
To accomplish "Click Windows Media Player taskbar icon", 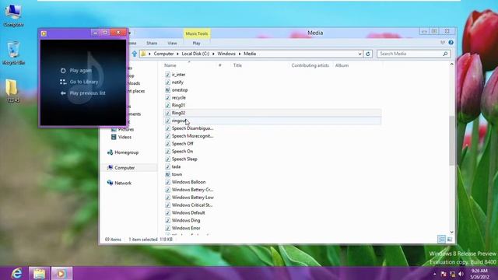I will (61, 273).
